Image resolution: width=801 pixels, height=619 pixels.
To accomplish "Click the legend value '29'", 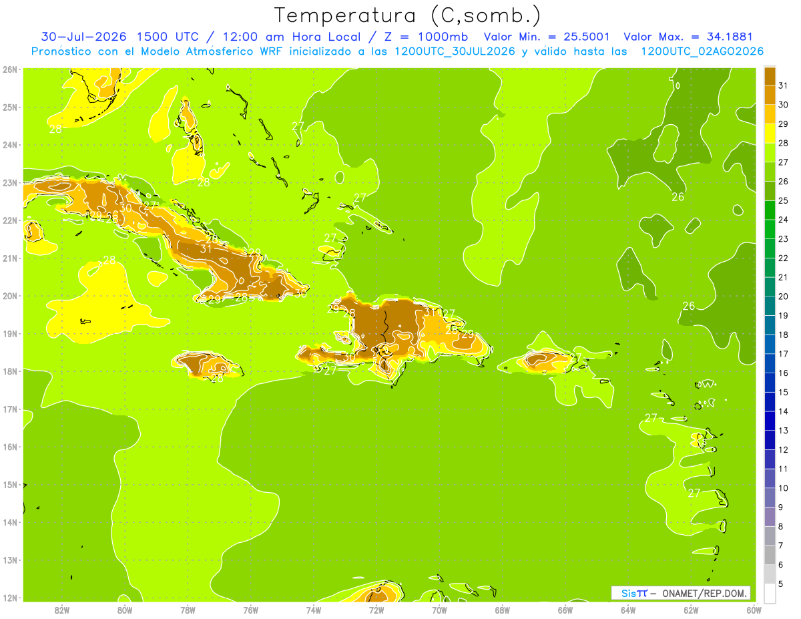I will [784, 124].
